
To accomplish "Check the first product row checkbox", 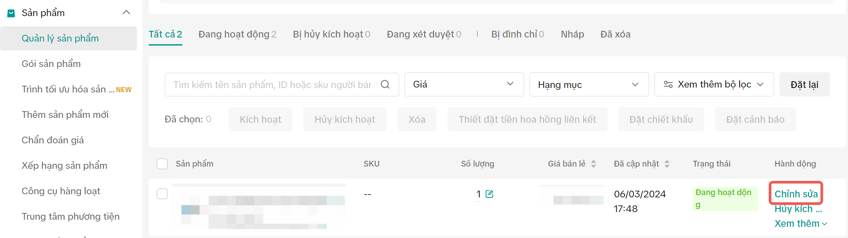I will point(162,194).
